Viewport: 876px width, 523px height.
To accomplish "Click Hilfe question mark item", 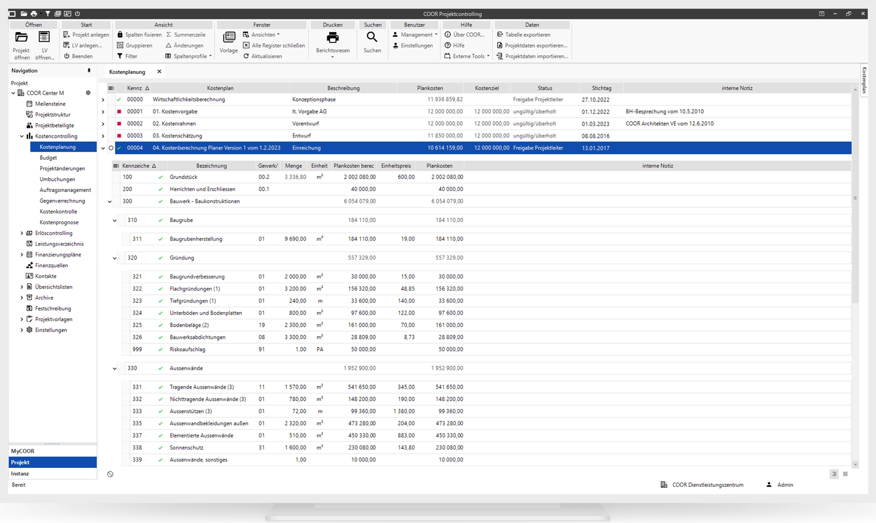I will coord(454,46).
